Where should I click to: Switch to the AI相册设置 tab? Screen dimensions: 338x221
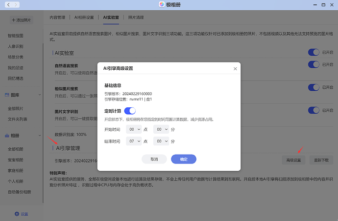(84, 18)
